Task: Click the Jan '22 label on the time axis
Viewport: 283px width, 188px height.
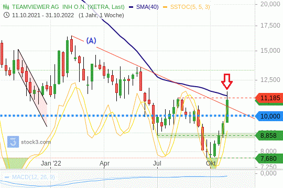Action: pos(51,163)
